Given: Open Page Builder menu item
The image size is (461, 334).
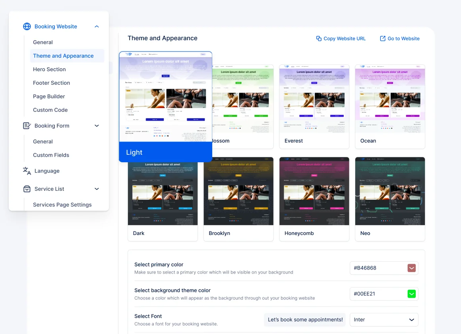Looking at the screenshot, I should point(49,97).
